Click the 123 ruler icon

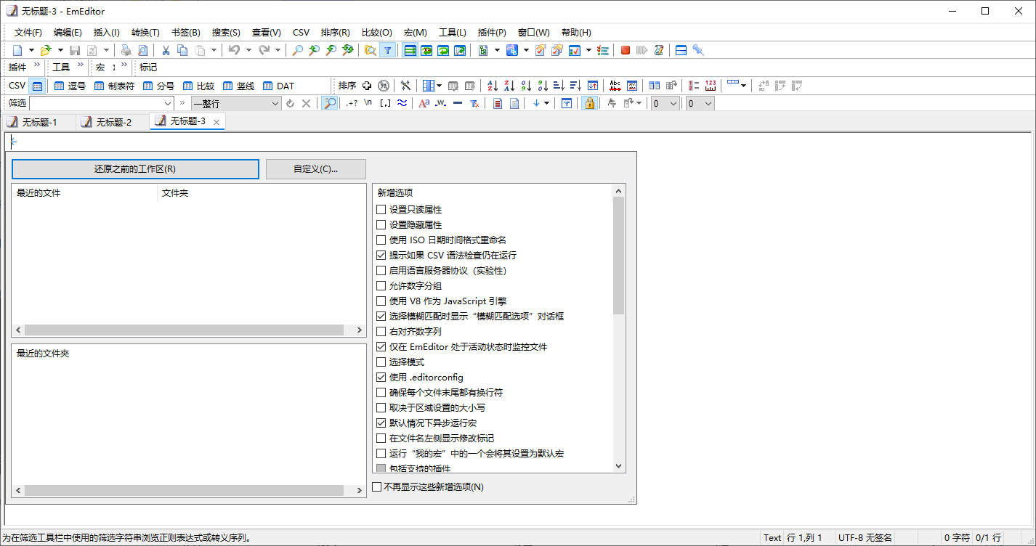(x=711, y=86)
